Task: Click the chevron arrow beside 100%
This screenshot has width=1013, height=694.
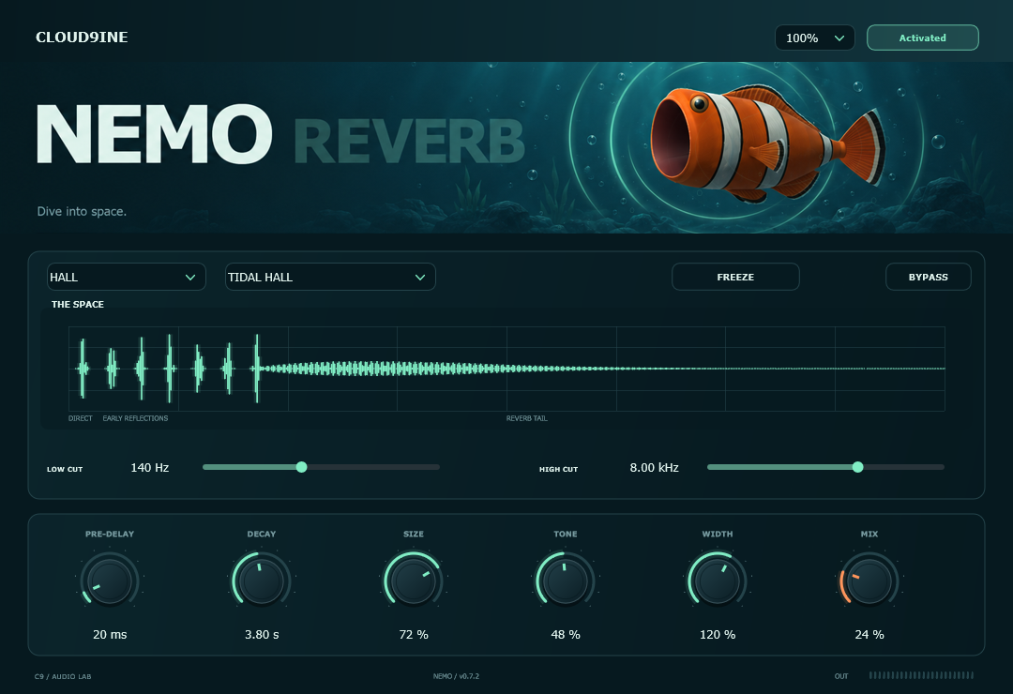Action: tap(839, 38)
